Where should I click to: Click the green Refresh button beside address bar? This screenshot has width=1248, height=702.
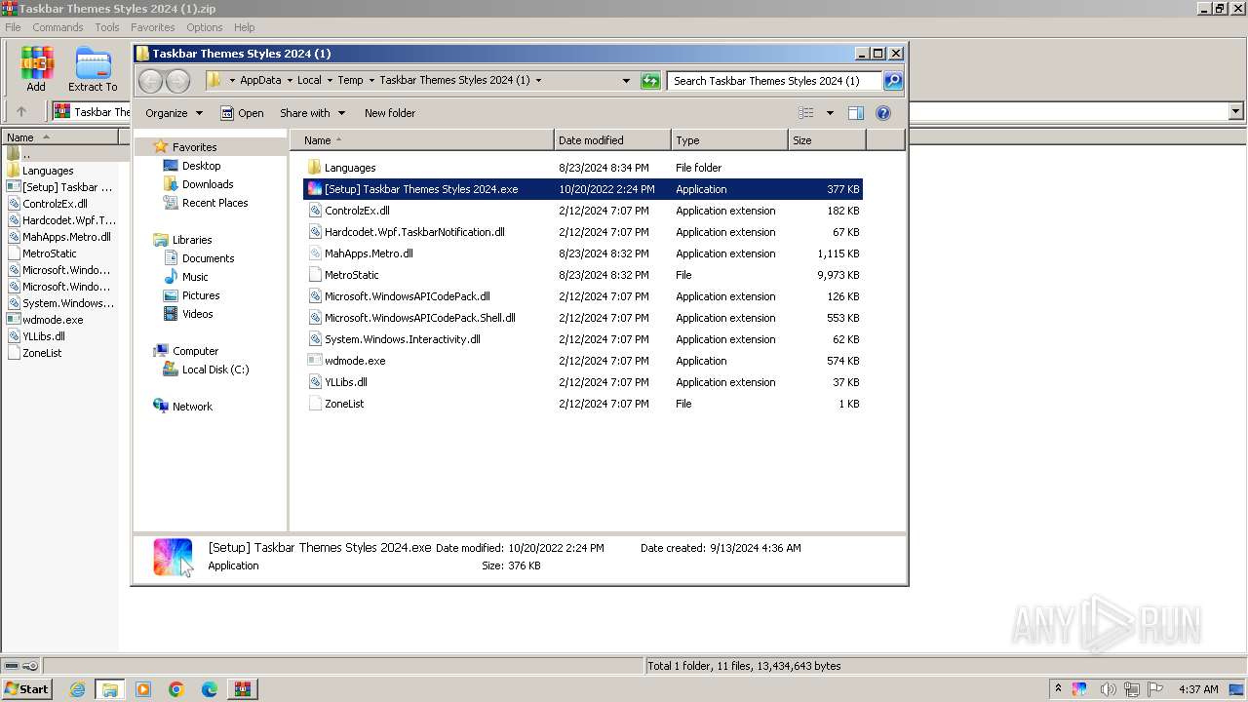650,81
